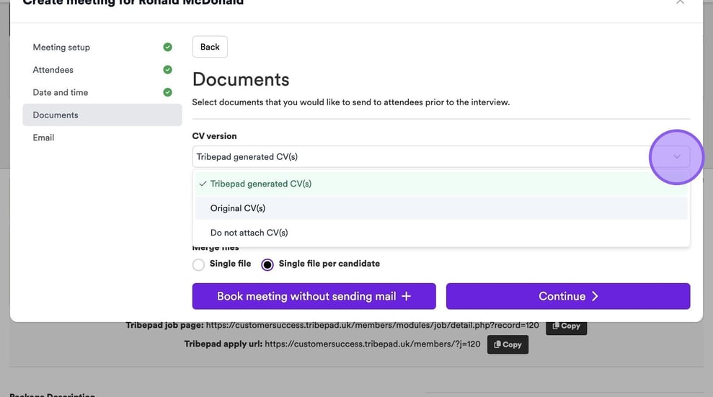Copy the Tribepad apply URL
The height and width of the screenshot is (397, 713).
pyautogui.click(x=508, y=344)
